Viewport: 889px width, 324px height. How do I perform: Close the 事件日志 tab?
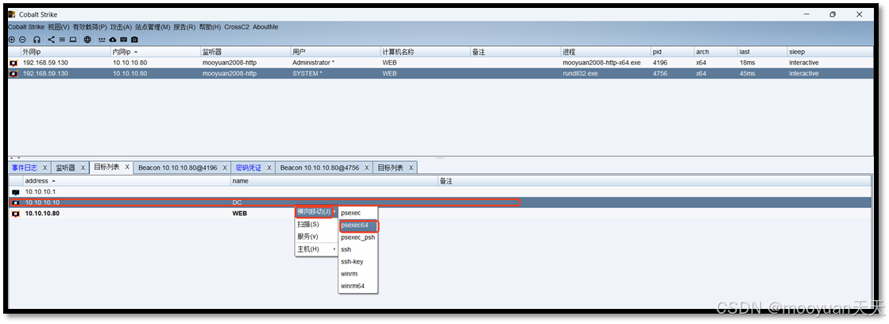(44, 168)
